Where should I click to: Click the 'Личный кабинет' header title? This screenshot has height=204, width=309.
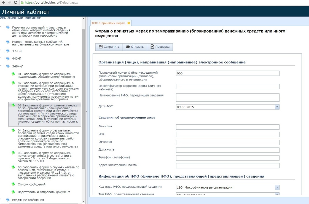(26, 12)
